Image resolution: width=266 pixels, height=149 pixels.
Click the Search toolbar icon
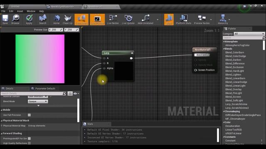[42, 19]
